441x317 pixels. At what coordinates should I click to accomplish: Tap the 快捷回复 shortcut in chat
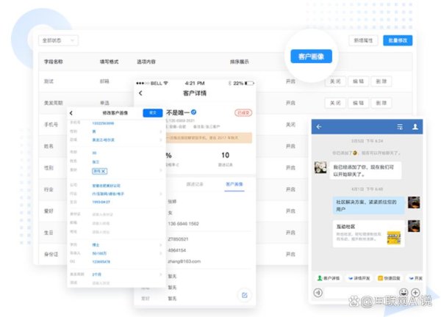click(389, 278)
